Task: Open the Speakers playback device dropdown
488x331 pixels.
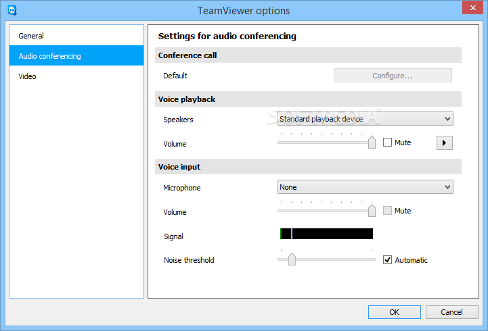Action: pos(365,119)
